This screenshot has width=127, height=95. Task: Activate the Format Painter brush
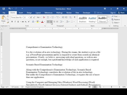pyautogui.click(x=8, y=22)
